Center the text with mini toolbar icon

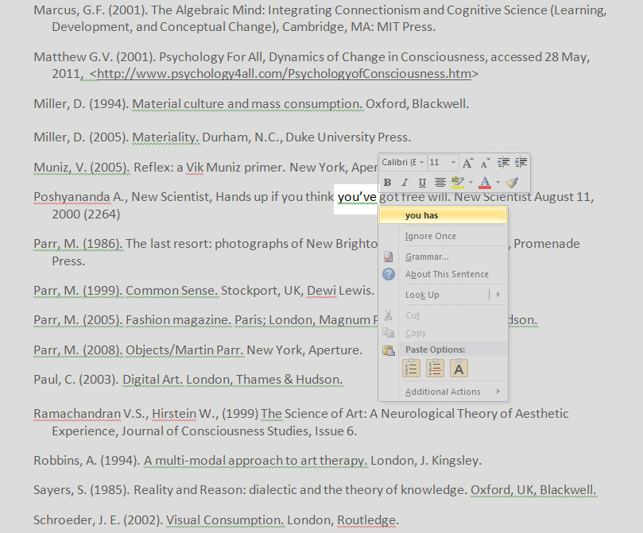coord(440,183)
